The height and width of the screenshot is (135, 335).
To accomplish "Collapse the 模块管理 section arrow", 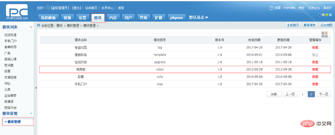I will pos(31,113).
